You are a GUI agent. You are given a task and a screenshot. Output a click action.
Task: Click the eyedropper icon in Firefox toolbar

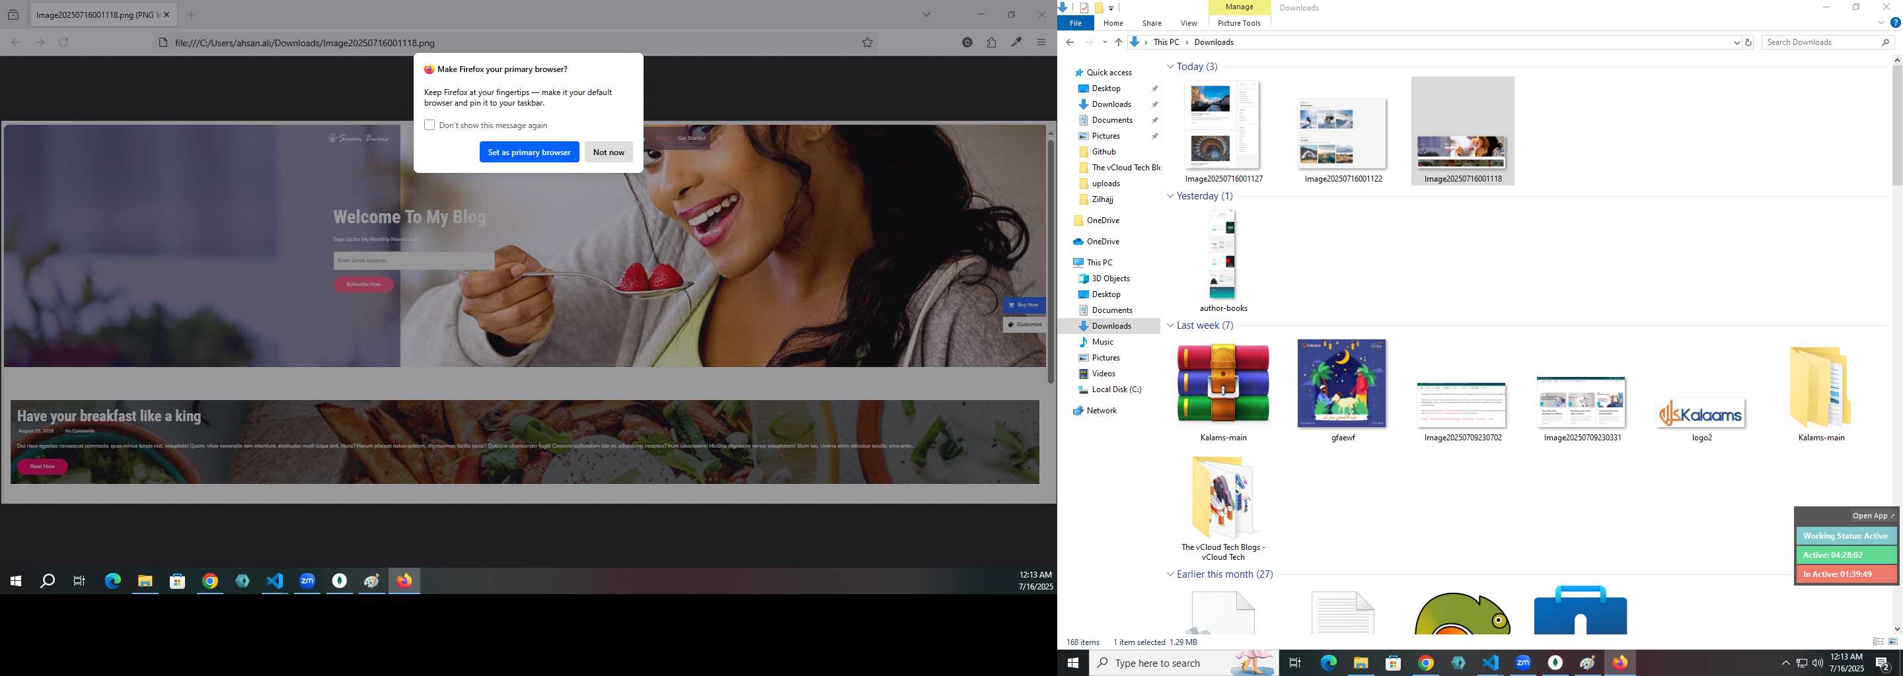coord(1016,42)
